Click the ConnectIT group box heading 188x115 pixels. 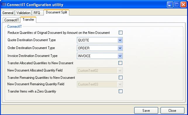click(x=15, y=27)
